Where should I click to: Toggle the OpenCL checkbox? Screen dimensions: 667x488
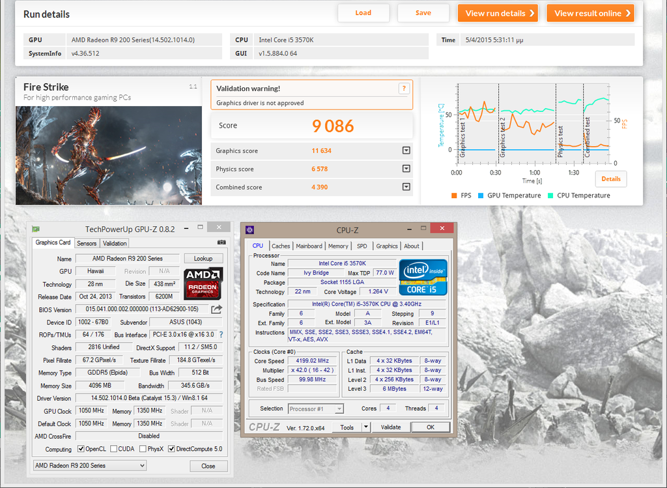tap(81, 449)
